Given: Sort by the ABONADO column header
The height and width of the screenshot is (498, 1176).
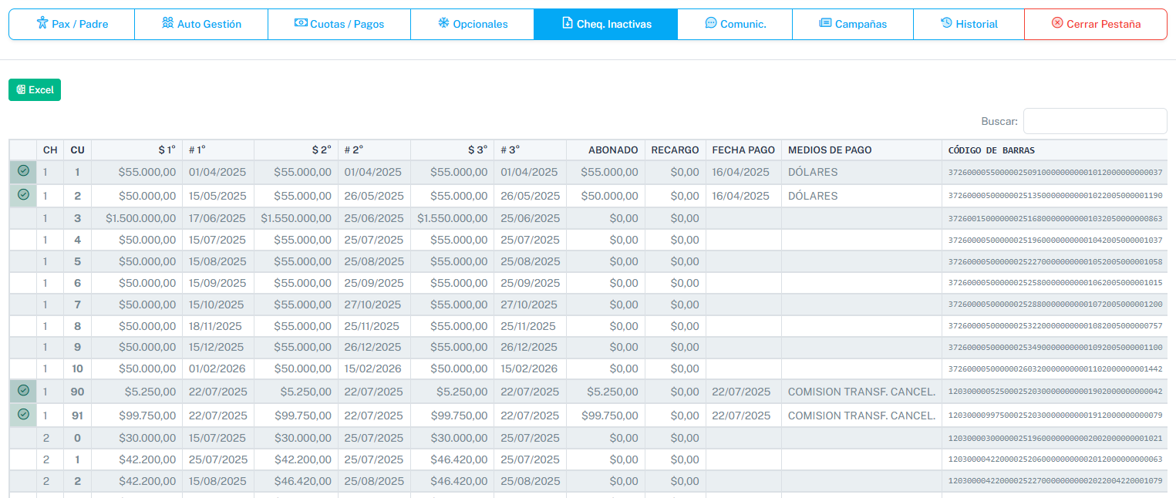Looking at the screenshot, I should (x=605, y=150).
